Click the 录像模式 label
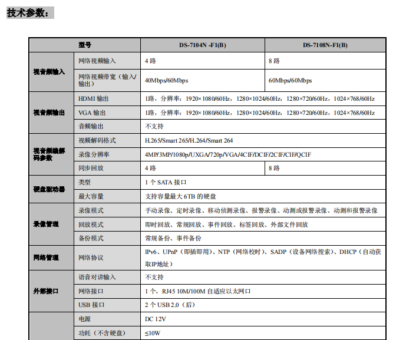The height and width of the screenshot is (340, 396). 91,211
